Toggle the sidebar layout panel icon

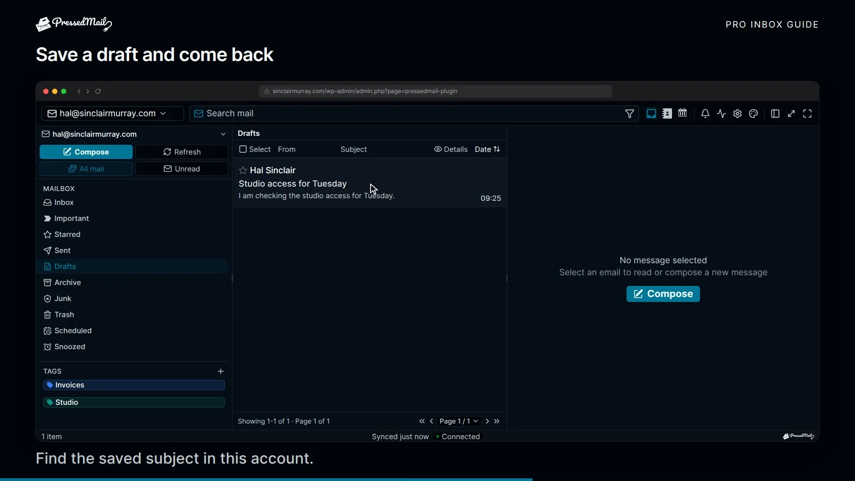click(x=775, y=114)
